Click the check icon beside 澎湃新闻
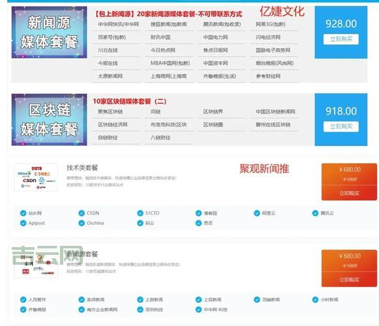Screen dimensions: 379x326 tap(82, 300)
